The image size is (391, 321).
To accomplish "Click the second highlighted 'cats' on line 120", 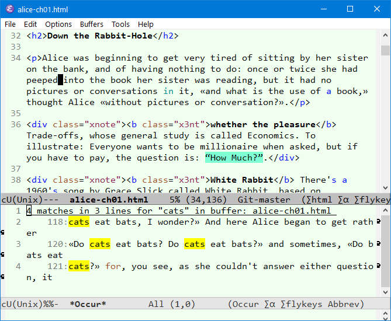I will click(195, 244).
